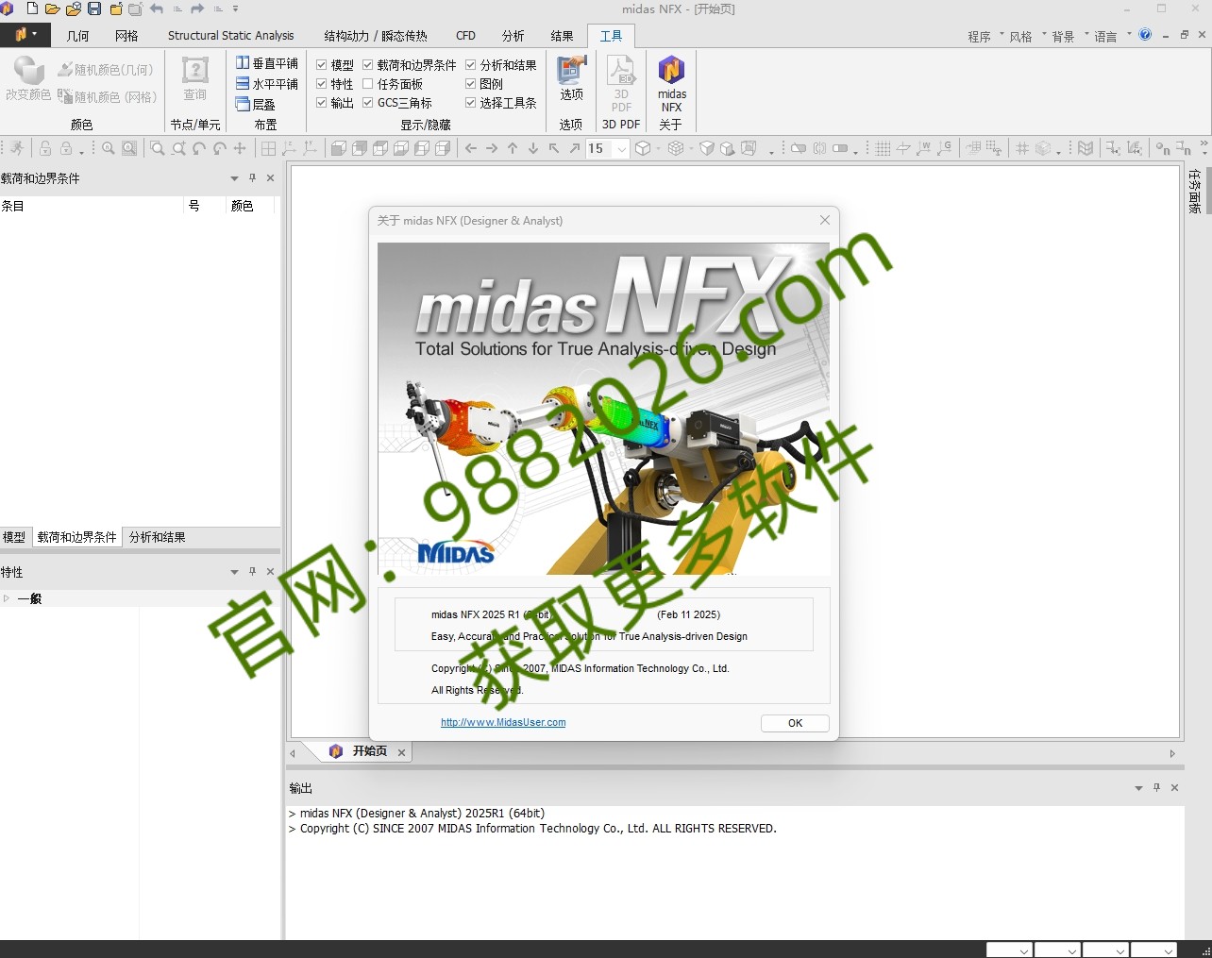Open the 网格 ribbon tab
Viewport: 1212px width, 958px height.
[126, 36]
